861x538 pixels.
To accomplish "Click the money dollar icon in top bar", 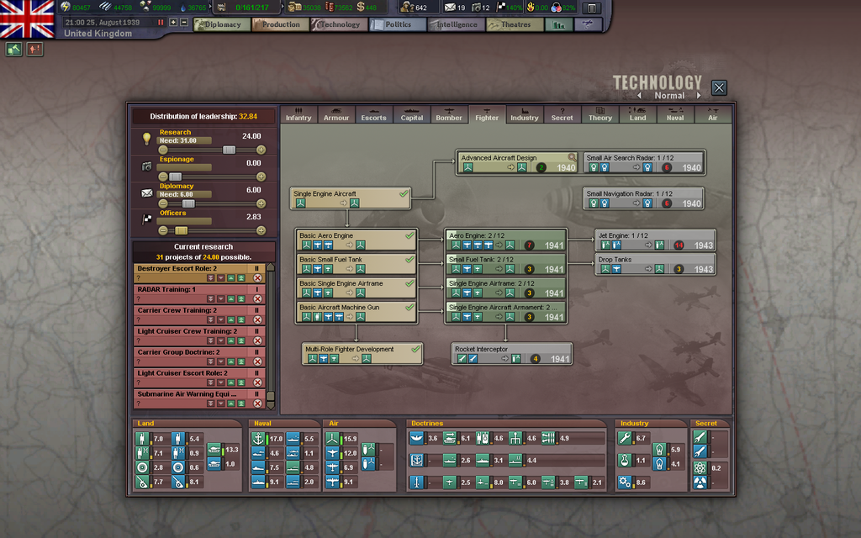I will 360,7.
